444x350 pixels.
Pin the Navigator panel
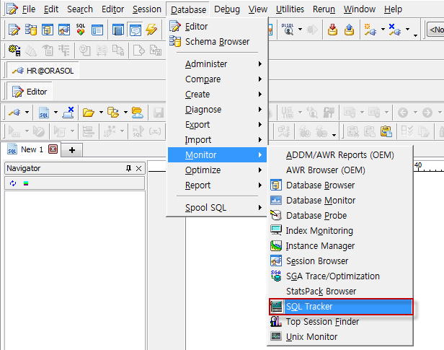click(x=129, y=168)
